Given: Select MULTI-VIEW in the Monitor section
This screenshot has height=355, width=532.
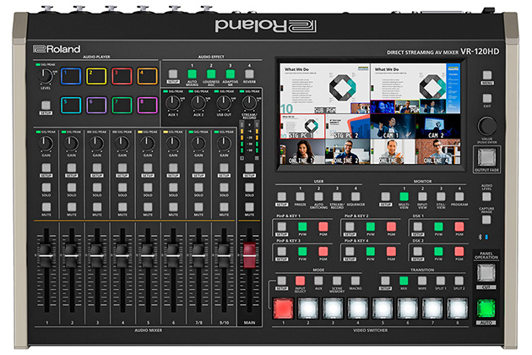Looking at the screenshot, I should [405, 196].
